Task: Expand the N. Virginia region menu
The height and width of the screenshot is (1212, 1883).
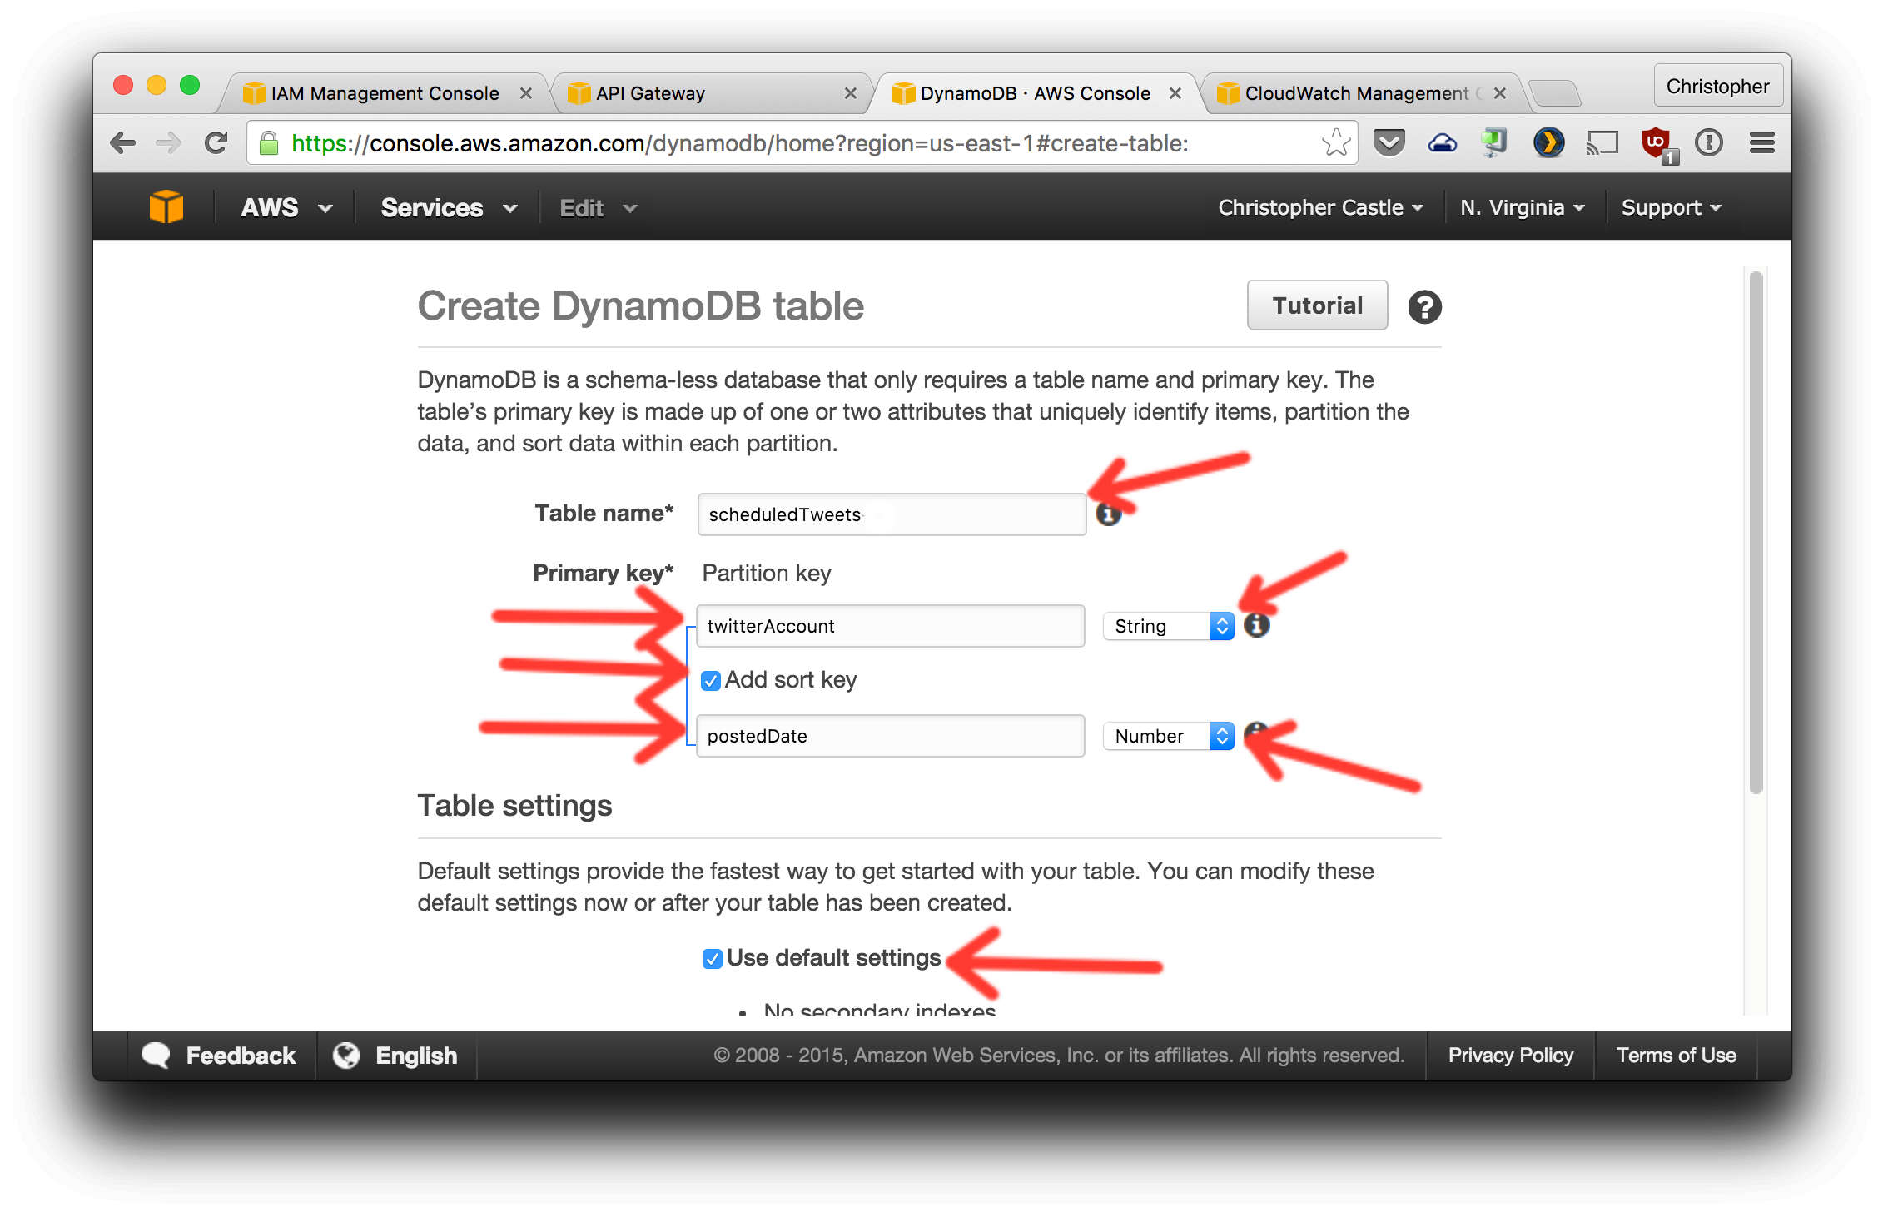Action: tap(1522, 207)
